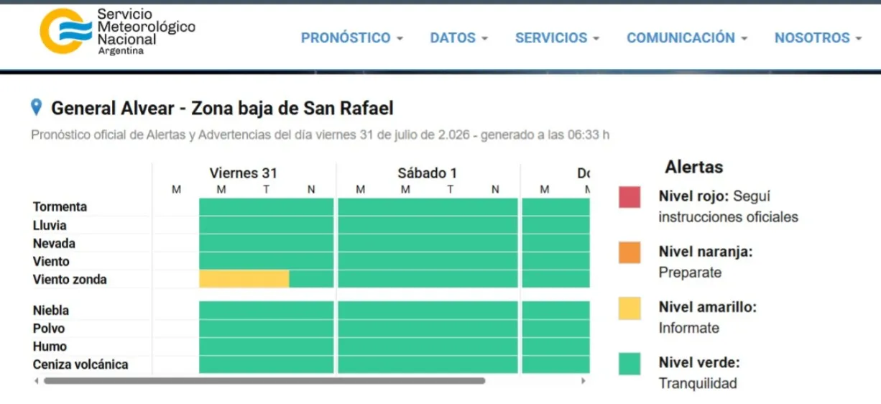Click the yellow Nivel amarillo swatch
881x404 pixels.
coord(629,308)
